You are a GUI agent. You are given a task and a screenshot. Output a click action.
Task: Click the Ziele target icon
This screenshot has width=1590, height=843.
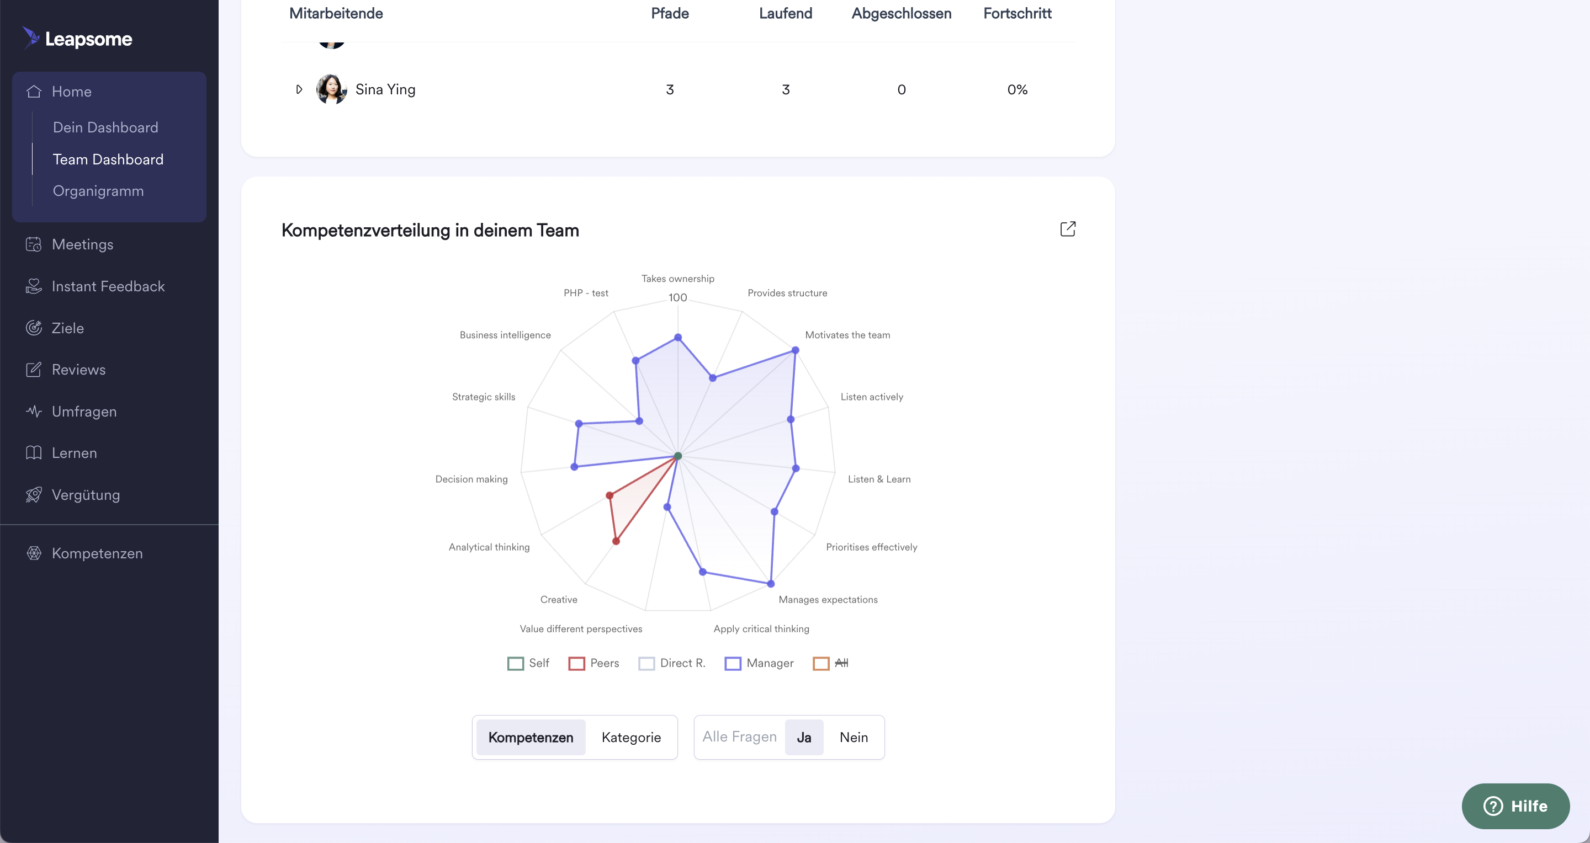[34, 328]
